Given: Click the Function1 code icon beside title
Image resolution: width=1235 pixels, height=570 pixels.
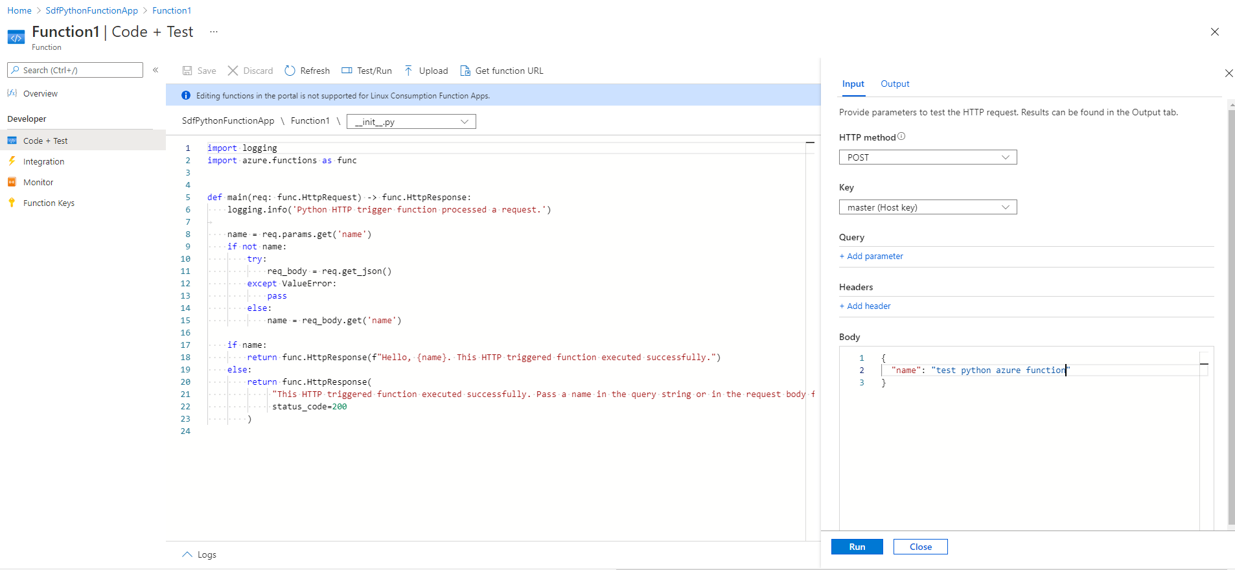Looking at the screenshot, I should coord(16,38).
